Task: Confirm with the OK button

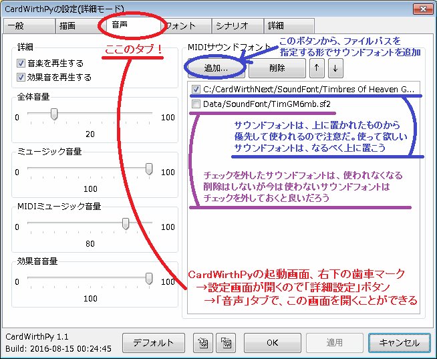Action: 272,342
